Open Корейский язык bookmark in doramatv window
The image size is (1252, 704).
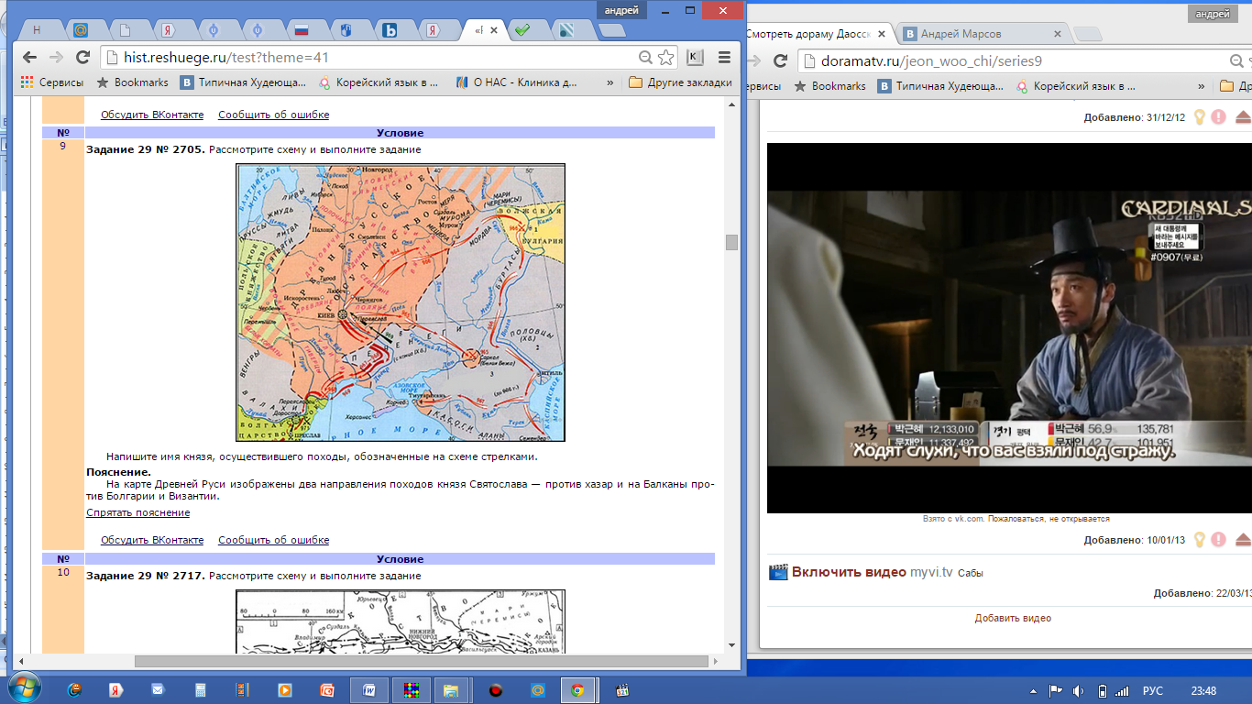pos(1076,85)
